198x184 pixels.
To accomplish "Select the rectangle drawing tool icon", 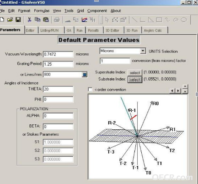I will 159,20.
